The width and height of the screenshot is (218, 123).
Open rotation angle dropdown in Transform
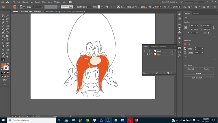tap(197, 33)
